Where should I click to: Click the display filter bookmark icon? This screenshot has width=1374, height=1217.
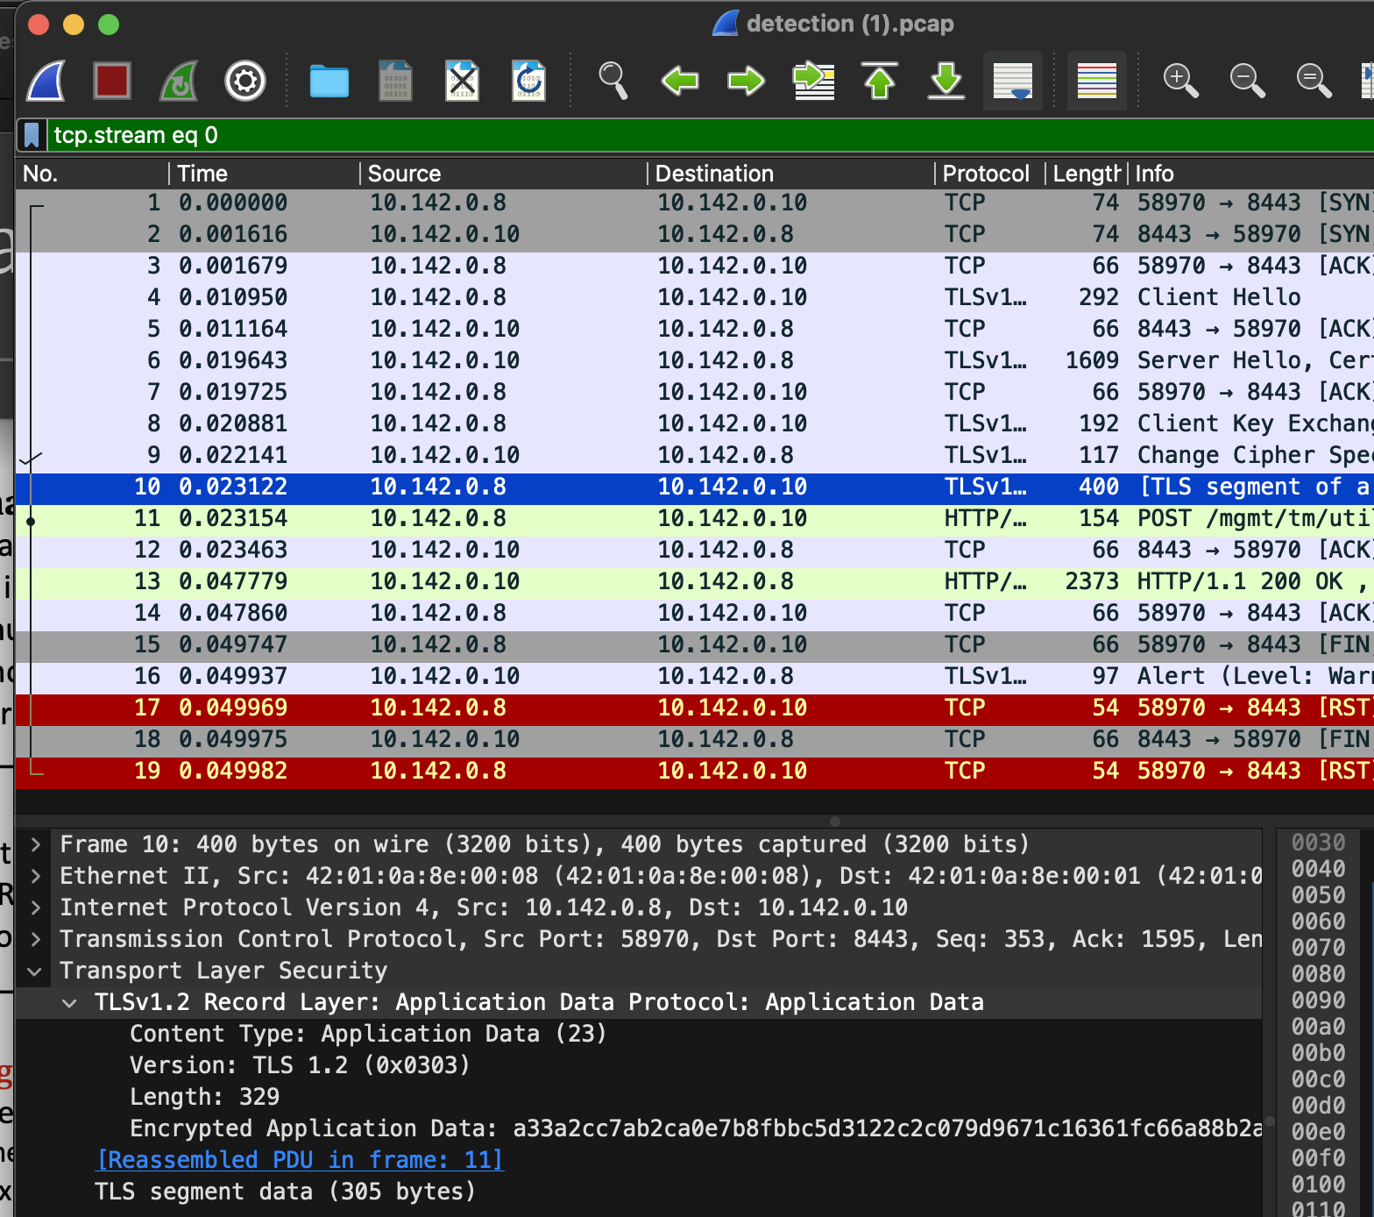[x=32, y=135]
